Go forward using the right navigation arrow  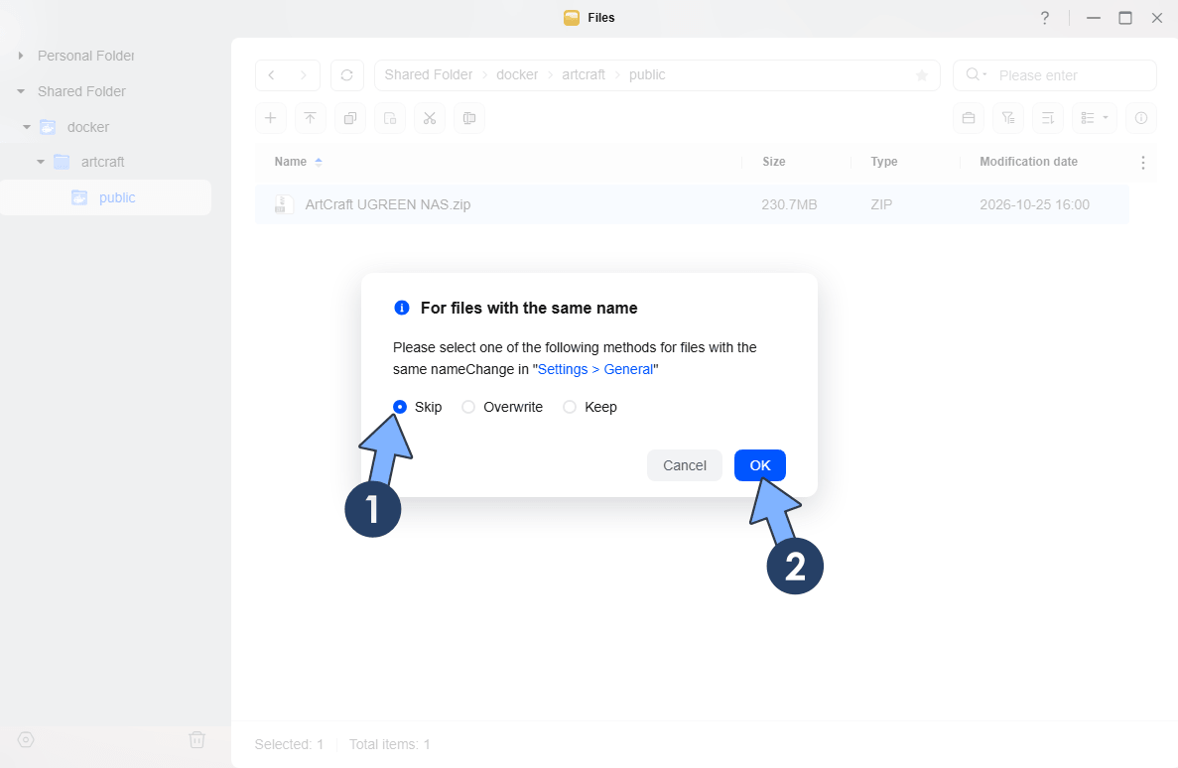pos(304,75)
